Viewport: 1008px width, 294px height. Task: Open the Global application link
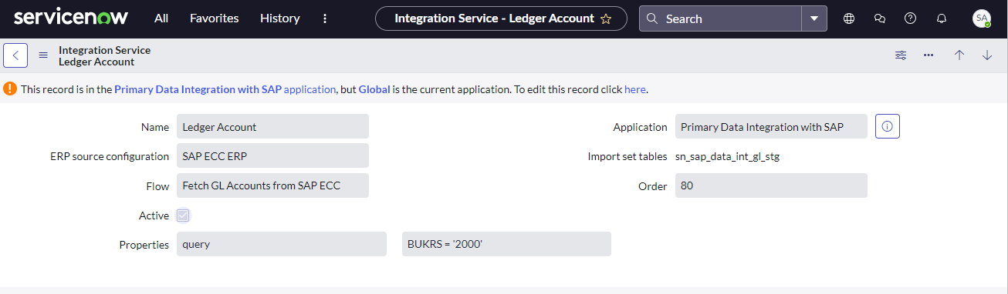(x=374, y=89)
